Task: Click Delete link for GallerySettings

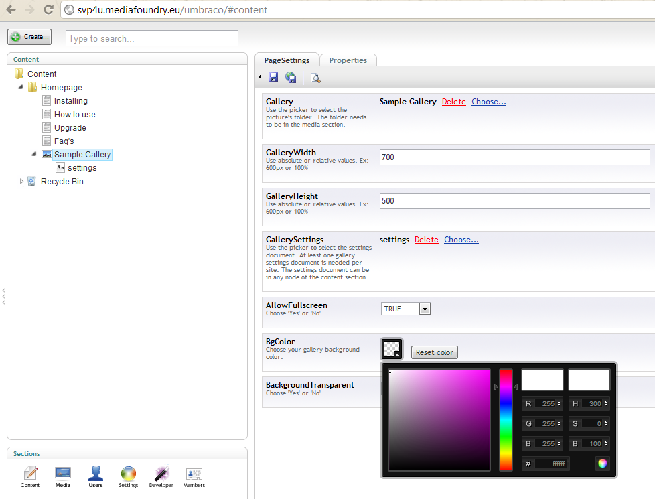Action: tap(426, 240)
